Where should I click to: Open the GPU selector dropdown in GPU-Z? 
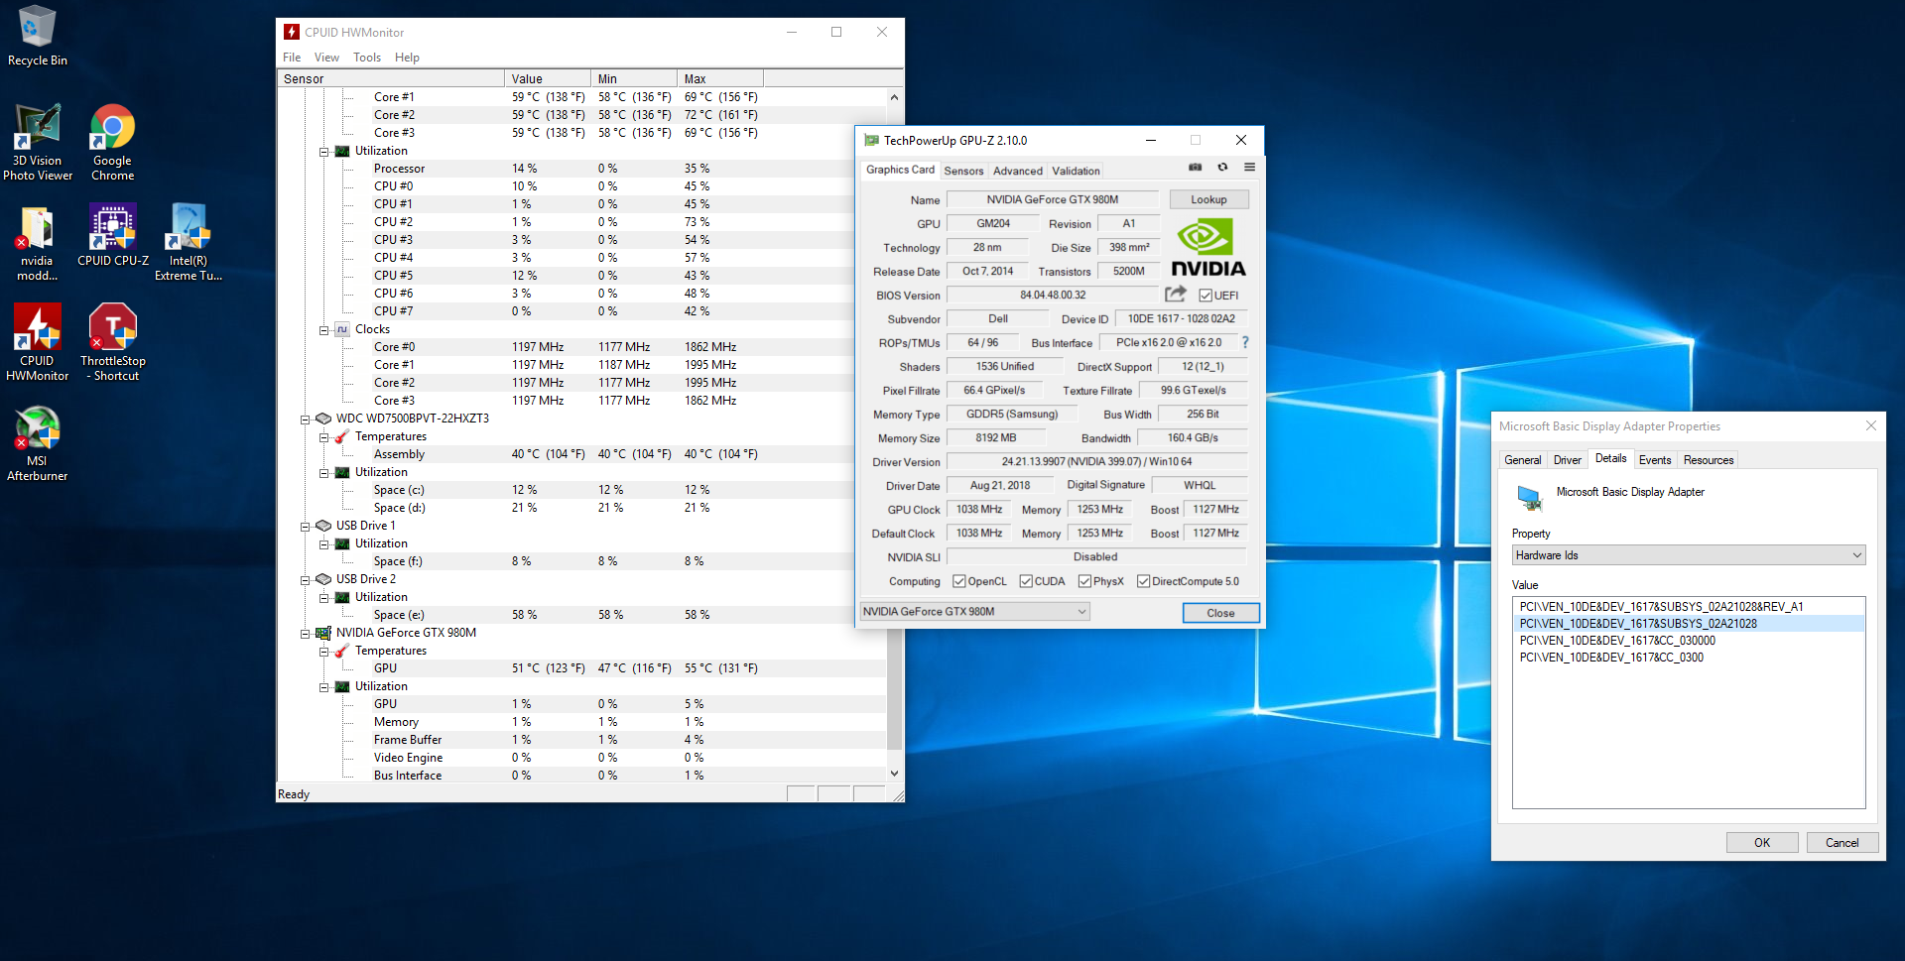click(x=974, y=612)
